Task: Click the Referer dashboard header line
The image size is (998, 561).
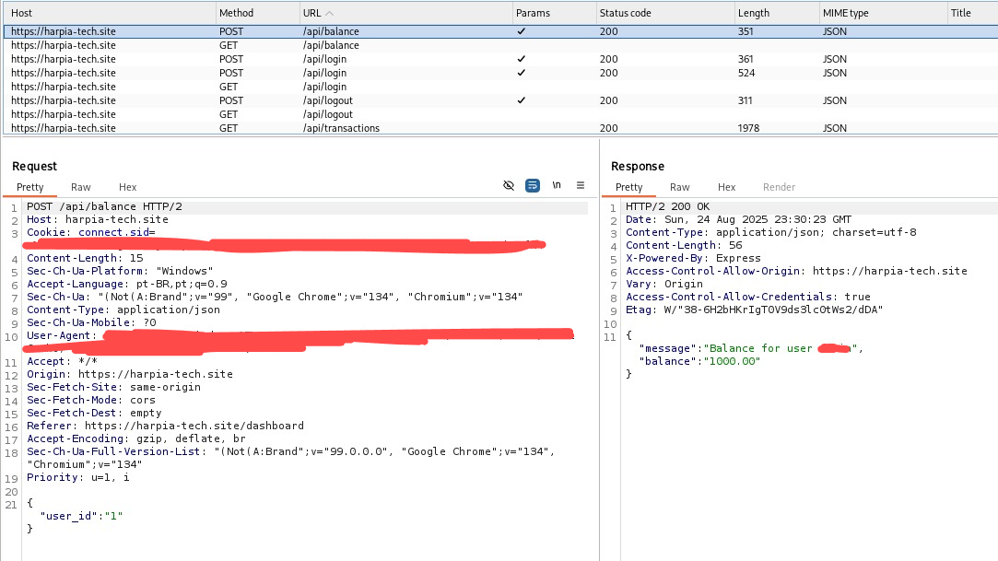Action: (166, 426)
